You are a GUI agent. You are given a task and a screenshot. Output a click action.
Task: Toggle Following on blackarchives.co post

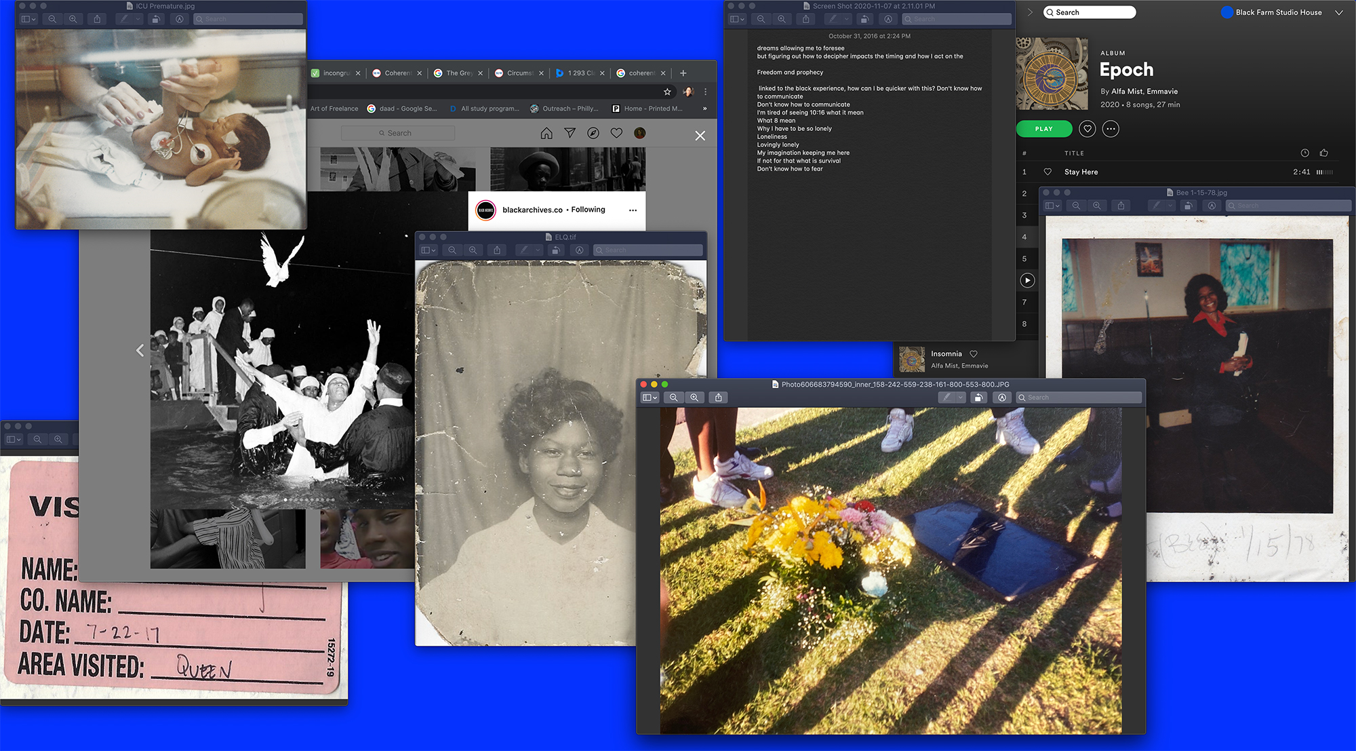588,210
